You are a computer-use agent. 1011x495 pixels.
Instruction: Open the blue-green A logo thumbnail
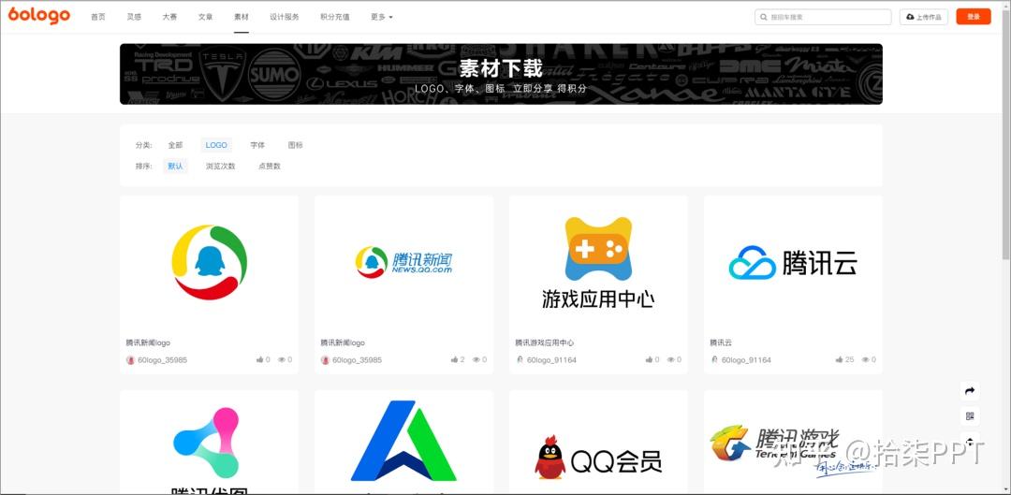(x=403, y=443)
